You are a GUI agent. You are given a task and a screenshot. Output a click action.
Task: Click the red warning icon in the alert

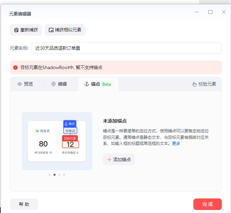[15, 67]
